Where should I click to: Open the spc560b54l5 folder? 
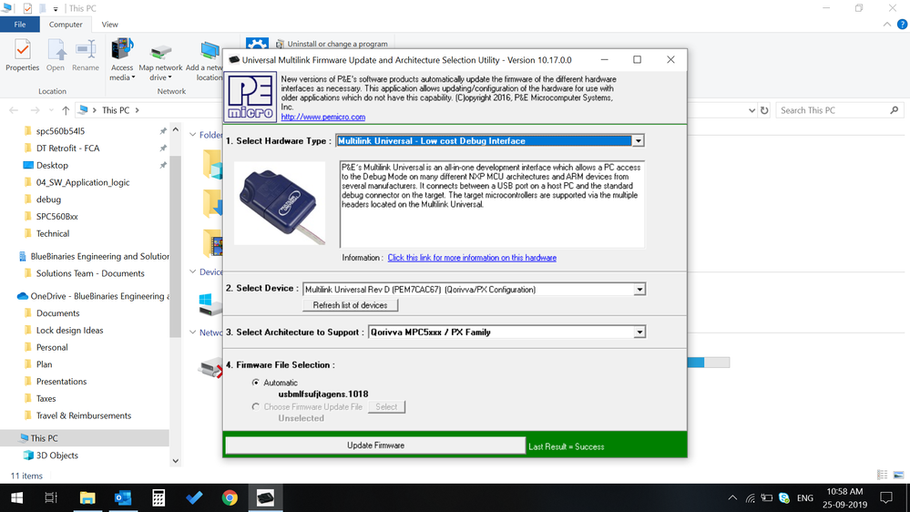tap(60, 131)
